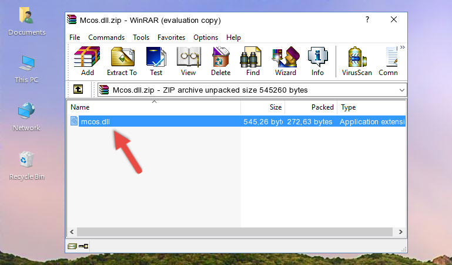
Task: Click the horizontal scrollbar right arrow
Action: click(401, 232)
